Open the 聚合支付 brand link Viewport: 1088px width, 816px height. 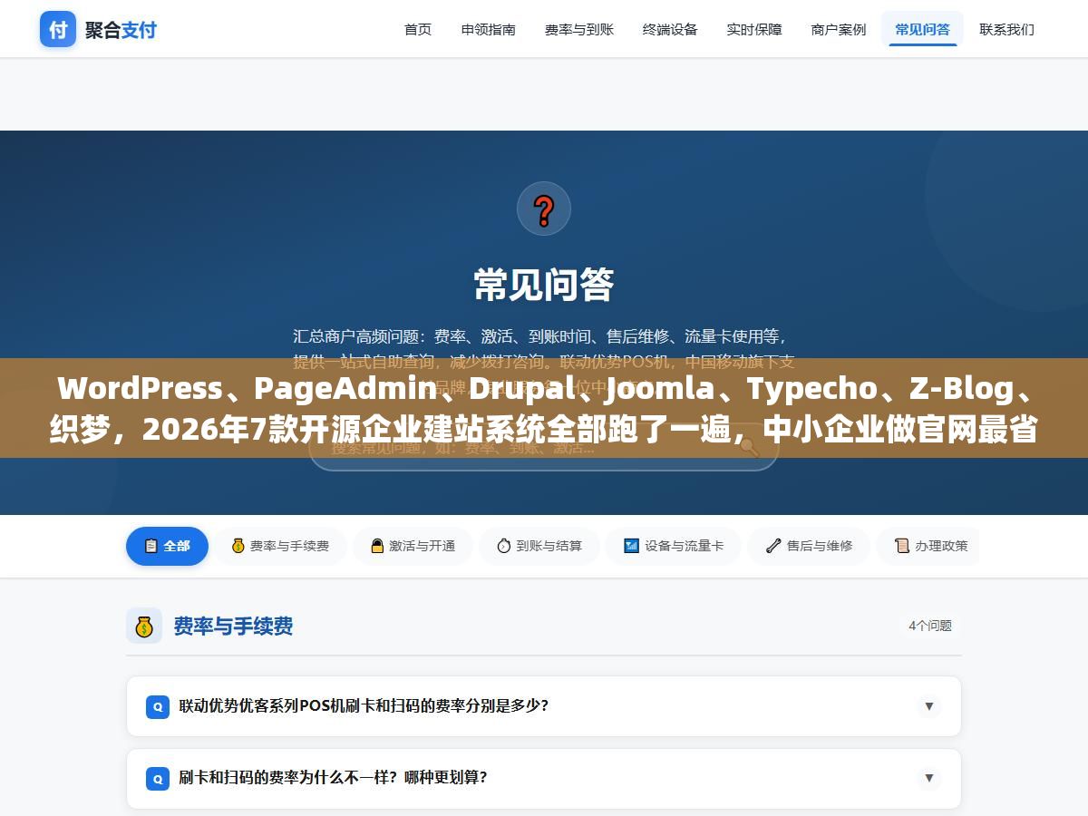[x=99, y=29]
